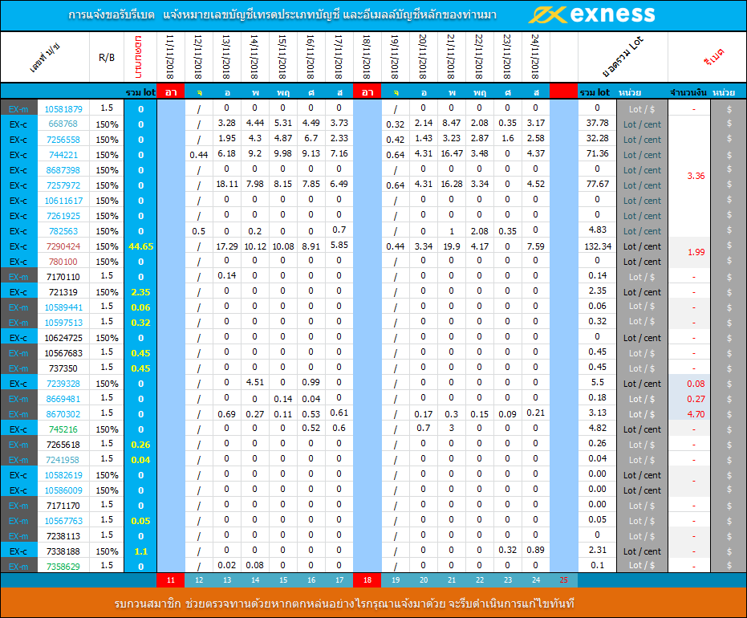The width and height of the screenshot is (747, 618).
Task: Select account number 7256558
Action: point(63,140)
